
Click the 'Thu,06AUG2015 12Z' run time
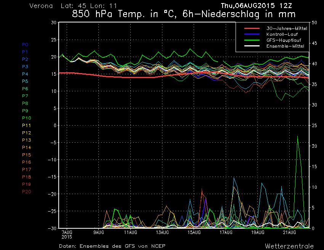256,6
